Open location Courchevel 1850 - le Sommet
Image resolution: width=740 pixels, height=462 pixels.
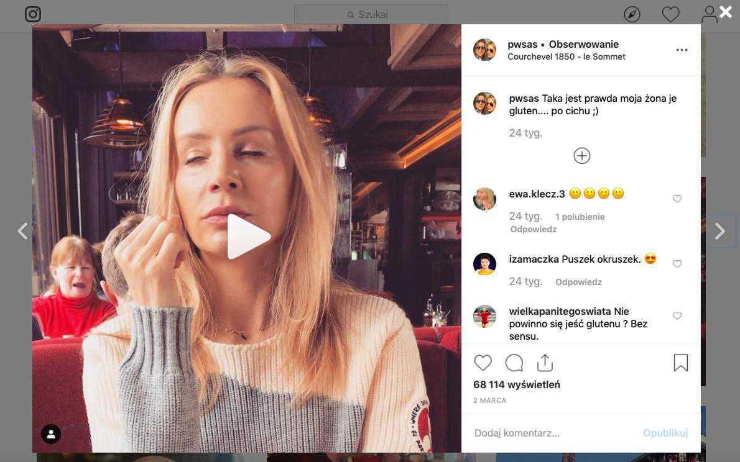coord(567,57)
